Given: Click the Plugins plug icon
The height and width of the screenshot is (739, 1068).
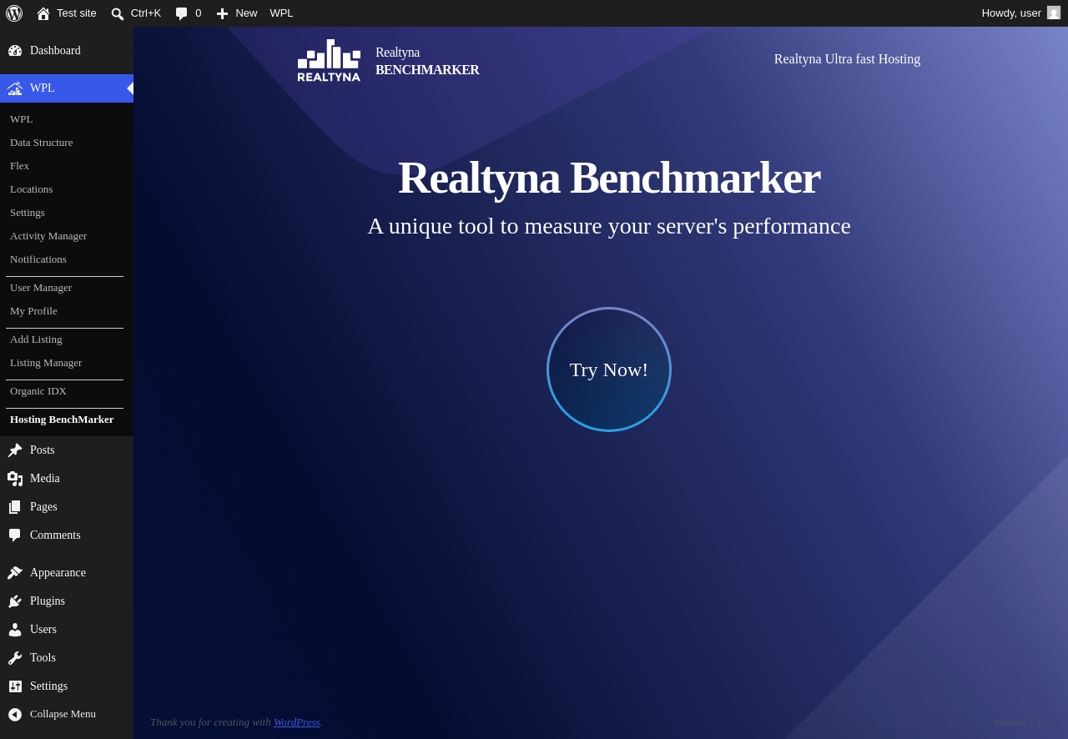Looking at the screenshot, I should (x=15, y=601).
